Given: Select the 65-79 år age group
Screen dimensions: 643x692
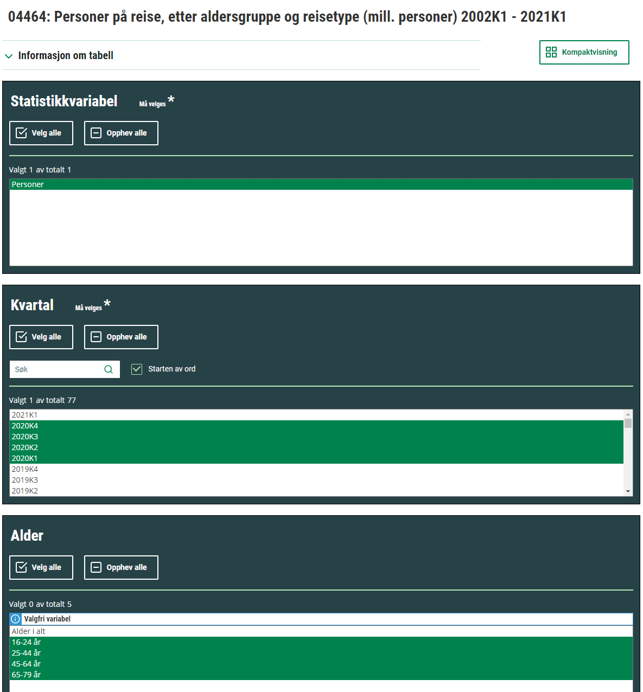Looking at the screenshot, I should tap(321, 675).
